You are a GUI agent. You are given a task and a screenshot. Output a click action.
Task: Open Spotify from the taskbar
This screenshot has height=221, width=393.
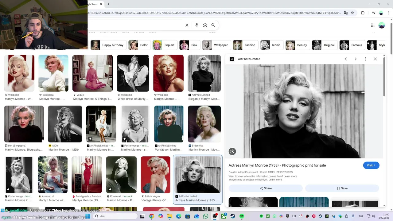pos(242,216)
